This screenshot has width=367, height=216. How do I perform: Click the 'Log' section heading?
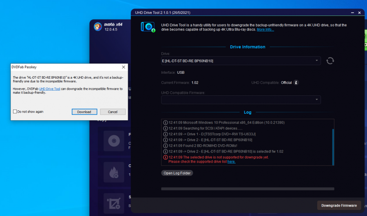248,112
